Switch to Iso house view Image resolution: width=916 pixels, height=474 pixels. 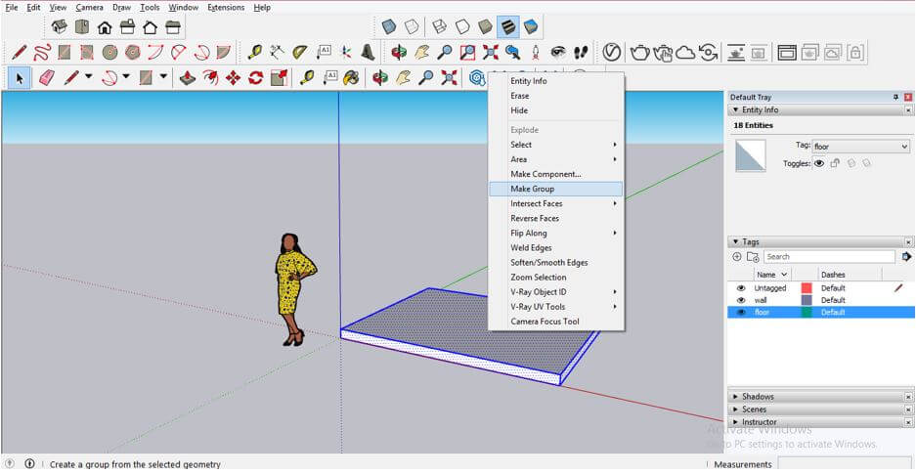59,26
